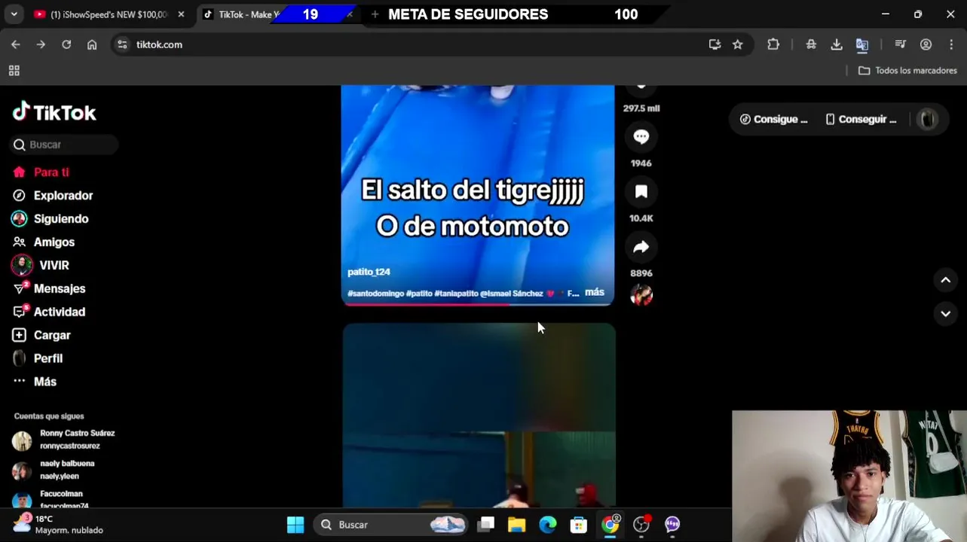Open browser home page icon

pos(92,44)
